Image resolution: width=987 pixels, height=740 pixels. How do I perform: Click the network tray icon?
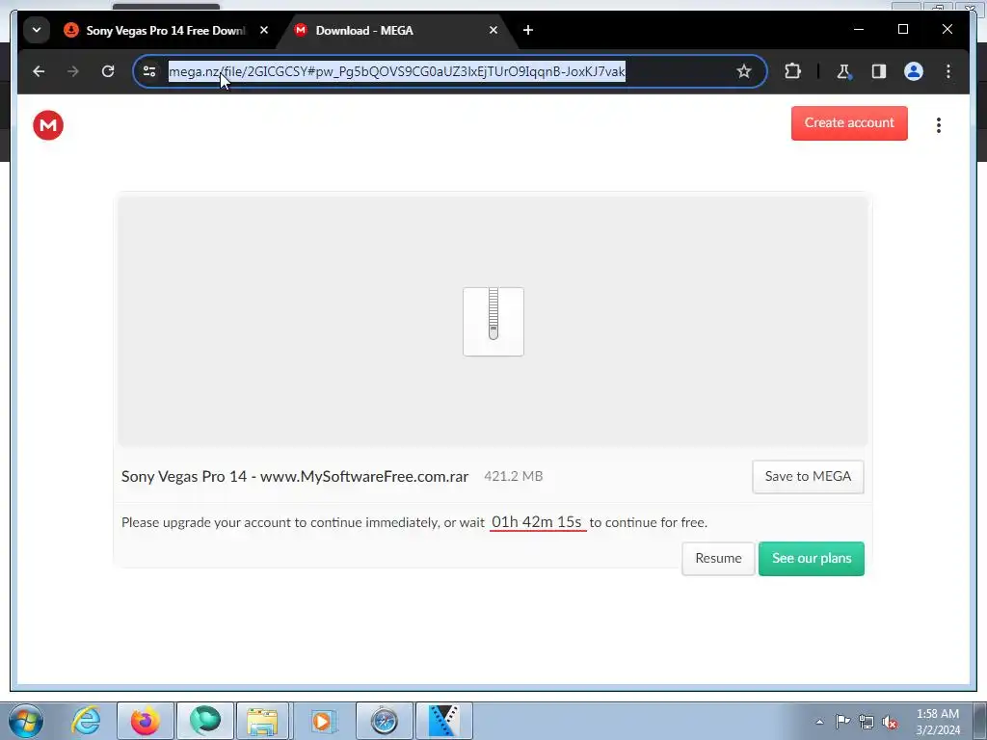click(867, 722)
